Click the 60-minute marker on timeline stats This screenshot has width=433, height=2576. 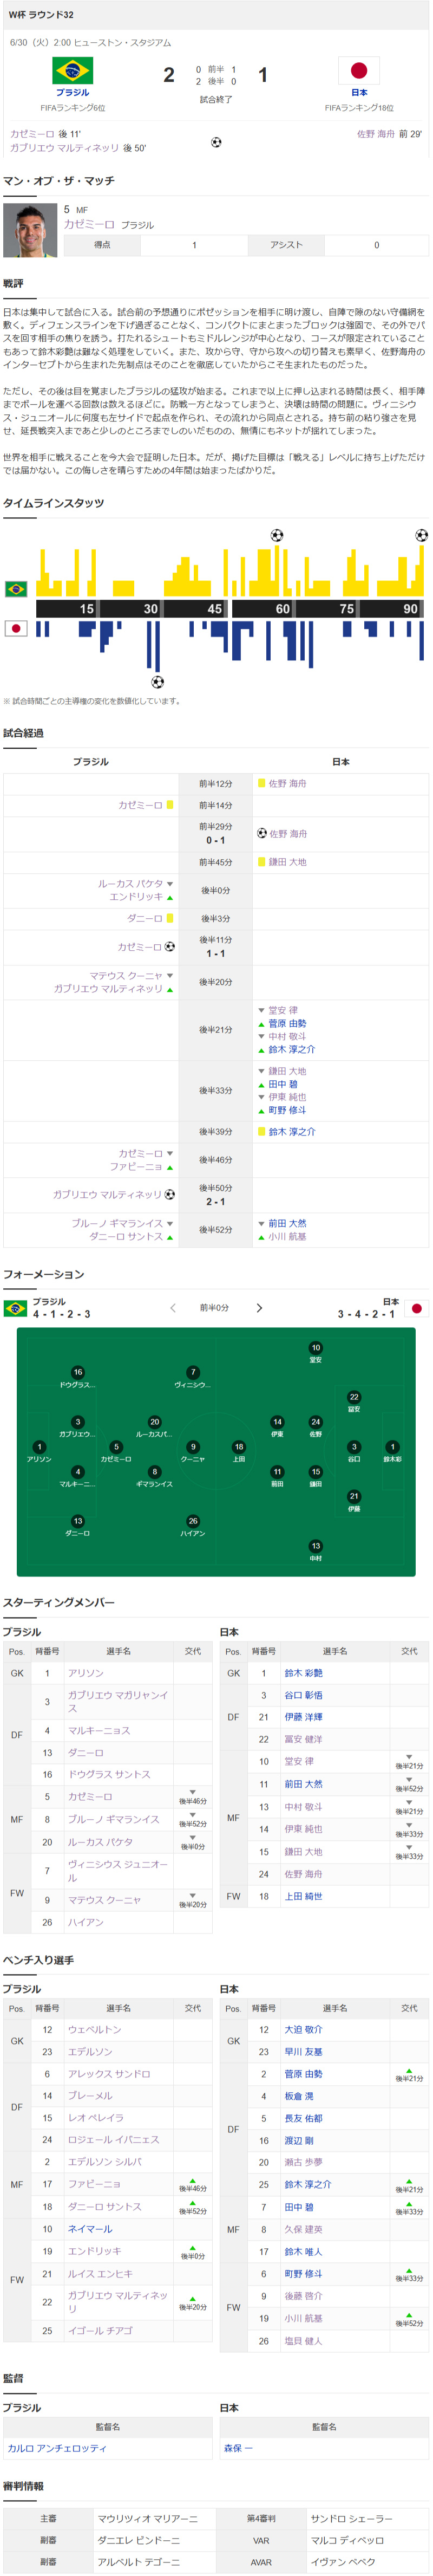click(x=282, y=608)
